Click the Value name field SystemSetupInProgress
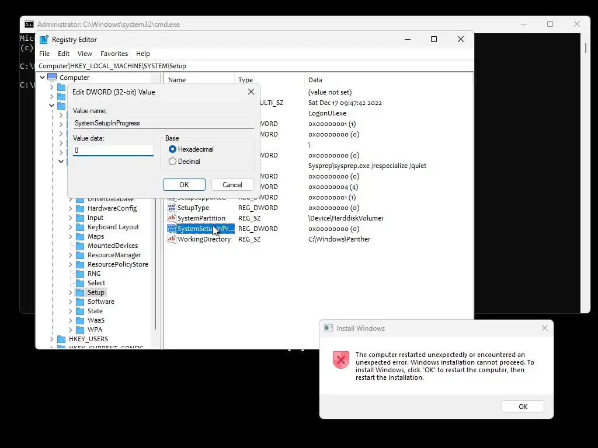This screenshot has height=448, width=598. pyautogui.click(x=164, y=123)
